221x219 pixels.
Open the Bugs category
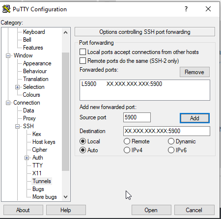(38, 189)
